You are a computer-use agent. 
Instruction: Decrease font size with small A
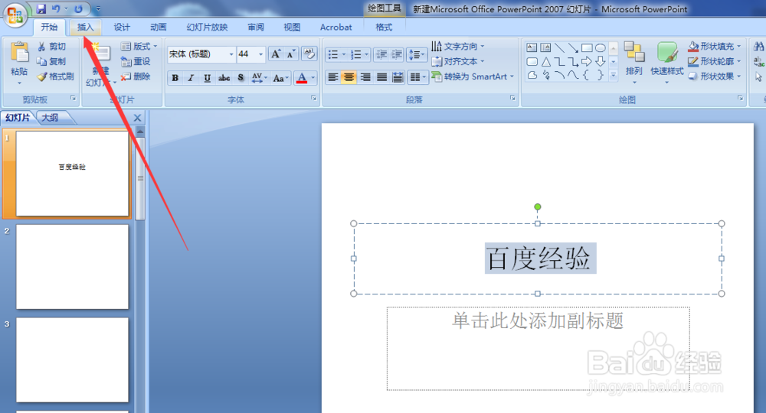click(291, 54)
